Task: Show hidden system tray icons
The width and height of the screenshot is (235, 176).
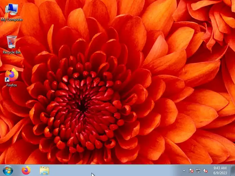Action: pyautogui.click(x=184, y=170)
